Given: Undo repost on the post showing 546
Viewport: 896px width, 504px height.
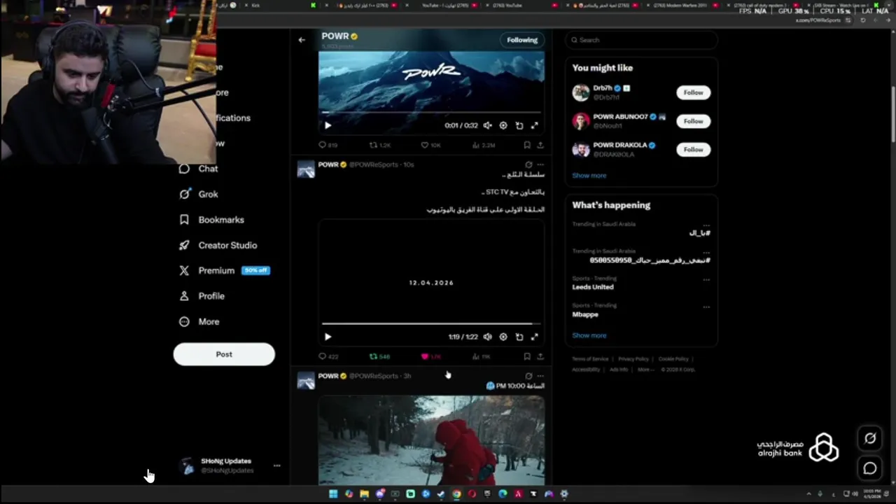Looking at the screenshot, I should 379,356.
